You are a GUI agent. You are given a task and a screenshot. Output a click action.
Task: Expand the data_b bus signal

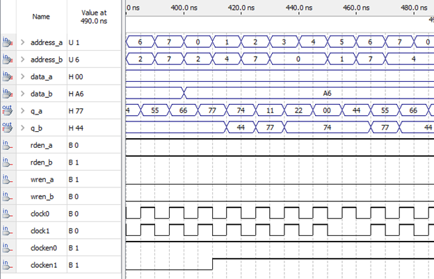coord(23,94)
